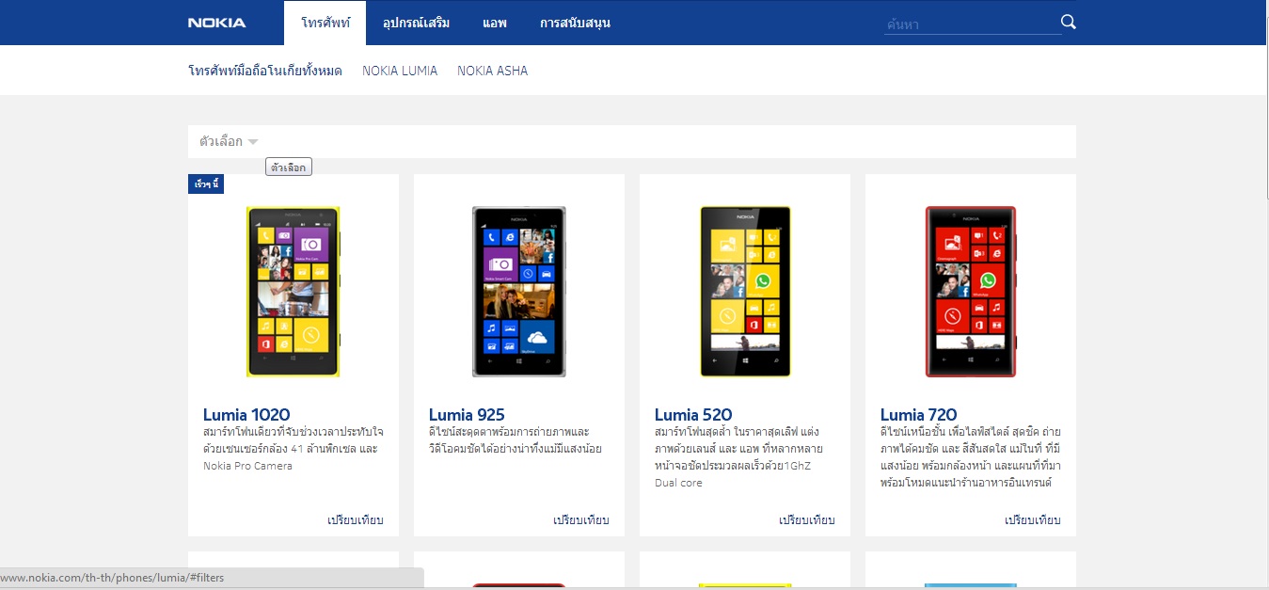The width and height of the screenshot is (1269, 590).
Task: Open the Lumia 1020 title link
Action: coord(246,415)
